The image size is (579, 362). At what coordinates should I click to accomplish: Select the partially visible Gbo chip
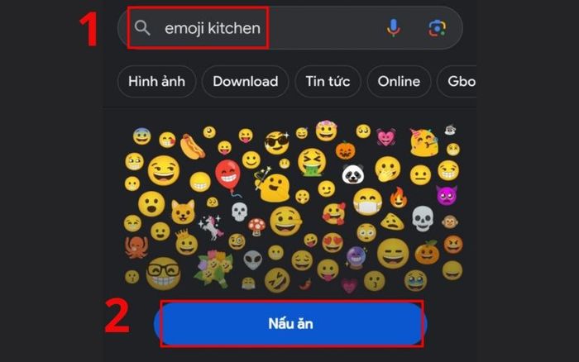[x=457, y=82]
